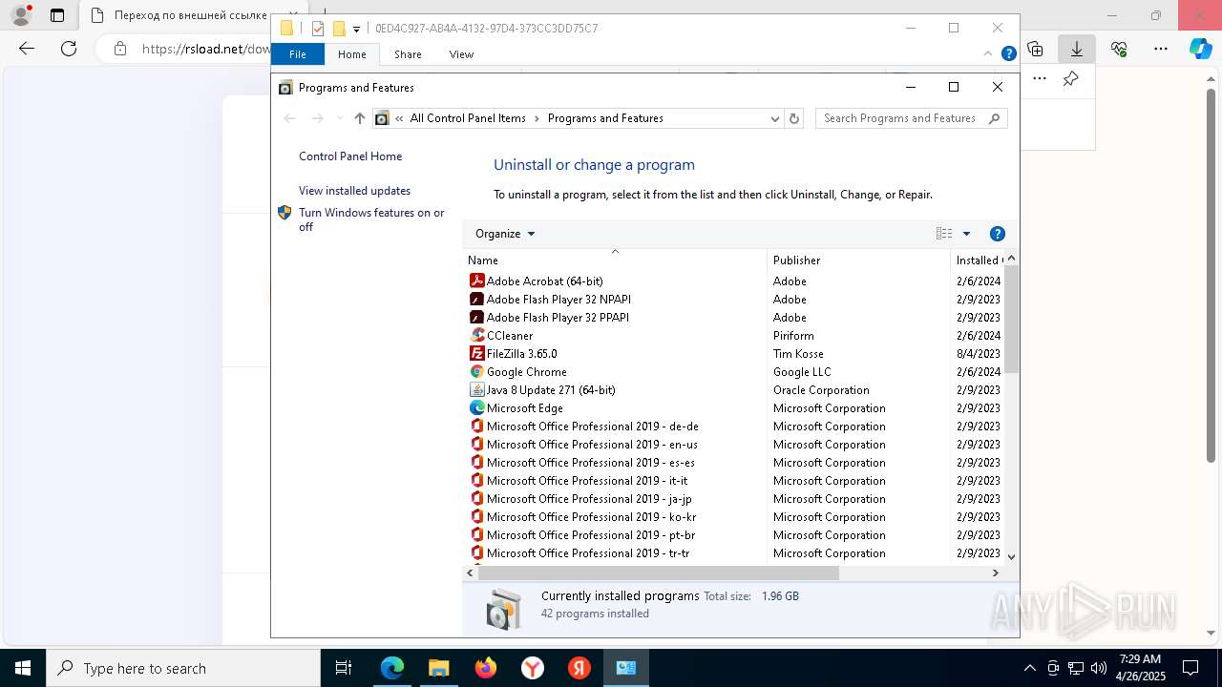Sort by the Publisher column header
The image size is (1222, 687).
click(x=859, y=260)
